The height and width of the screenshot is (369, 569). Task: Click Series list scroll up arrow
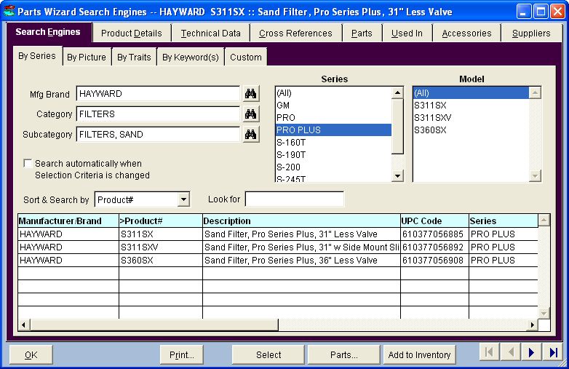click(398, 93)
